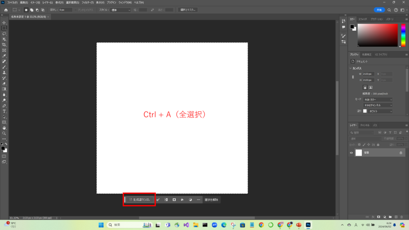
Task: Click the Home icon in options bar
Action: (6, 10)
